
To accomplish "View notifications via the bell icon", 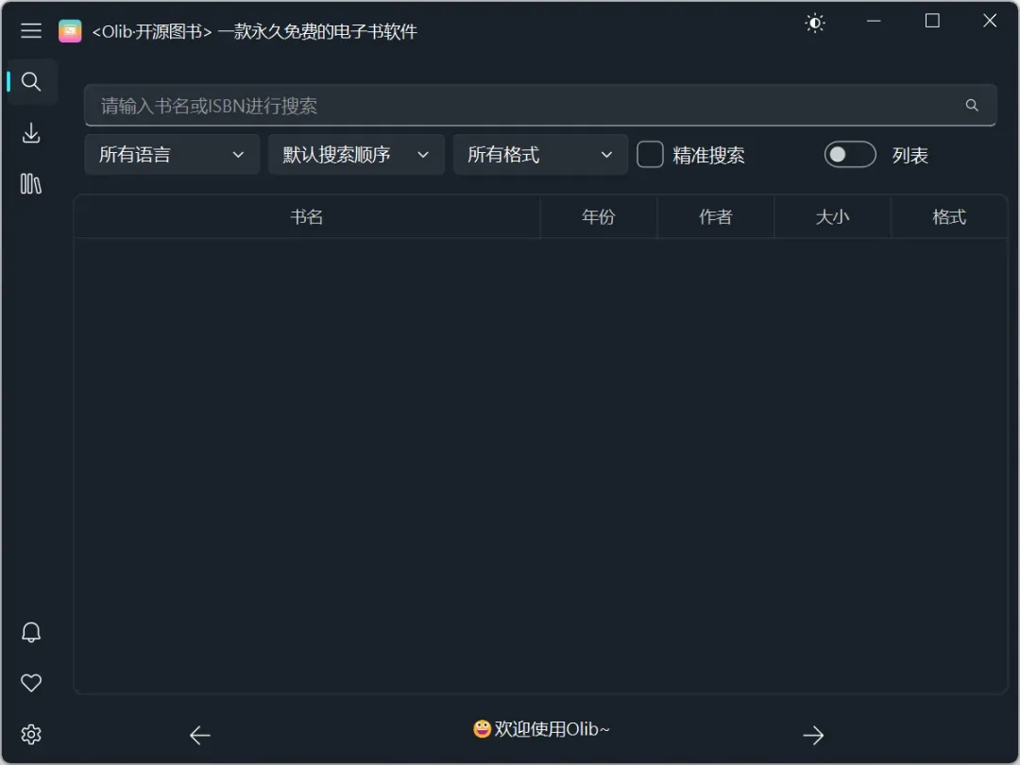I will [x=31, y=632].
